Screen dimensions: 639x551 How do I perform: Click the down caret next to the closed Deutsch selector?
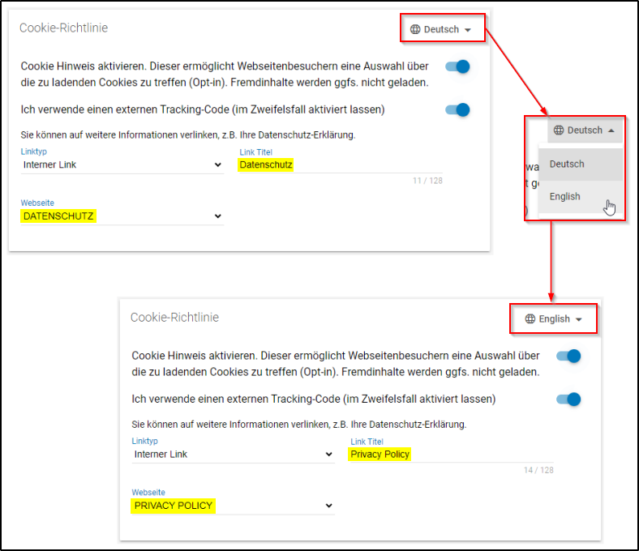tap(468, 30)
